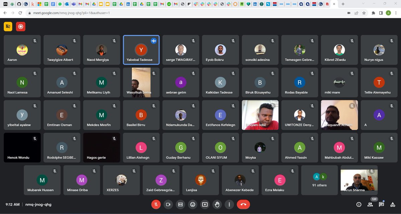Screen dimensions: 401x214
Task: Click the share this page icon
Action: point(356,13)
